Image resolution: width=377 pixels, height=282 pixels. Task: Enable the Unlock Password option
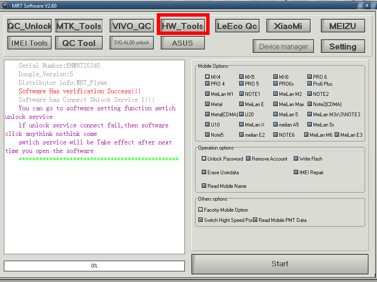tap(204, 158)
